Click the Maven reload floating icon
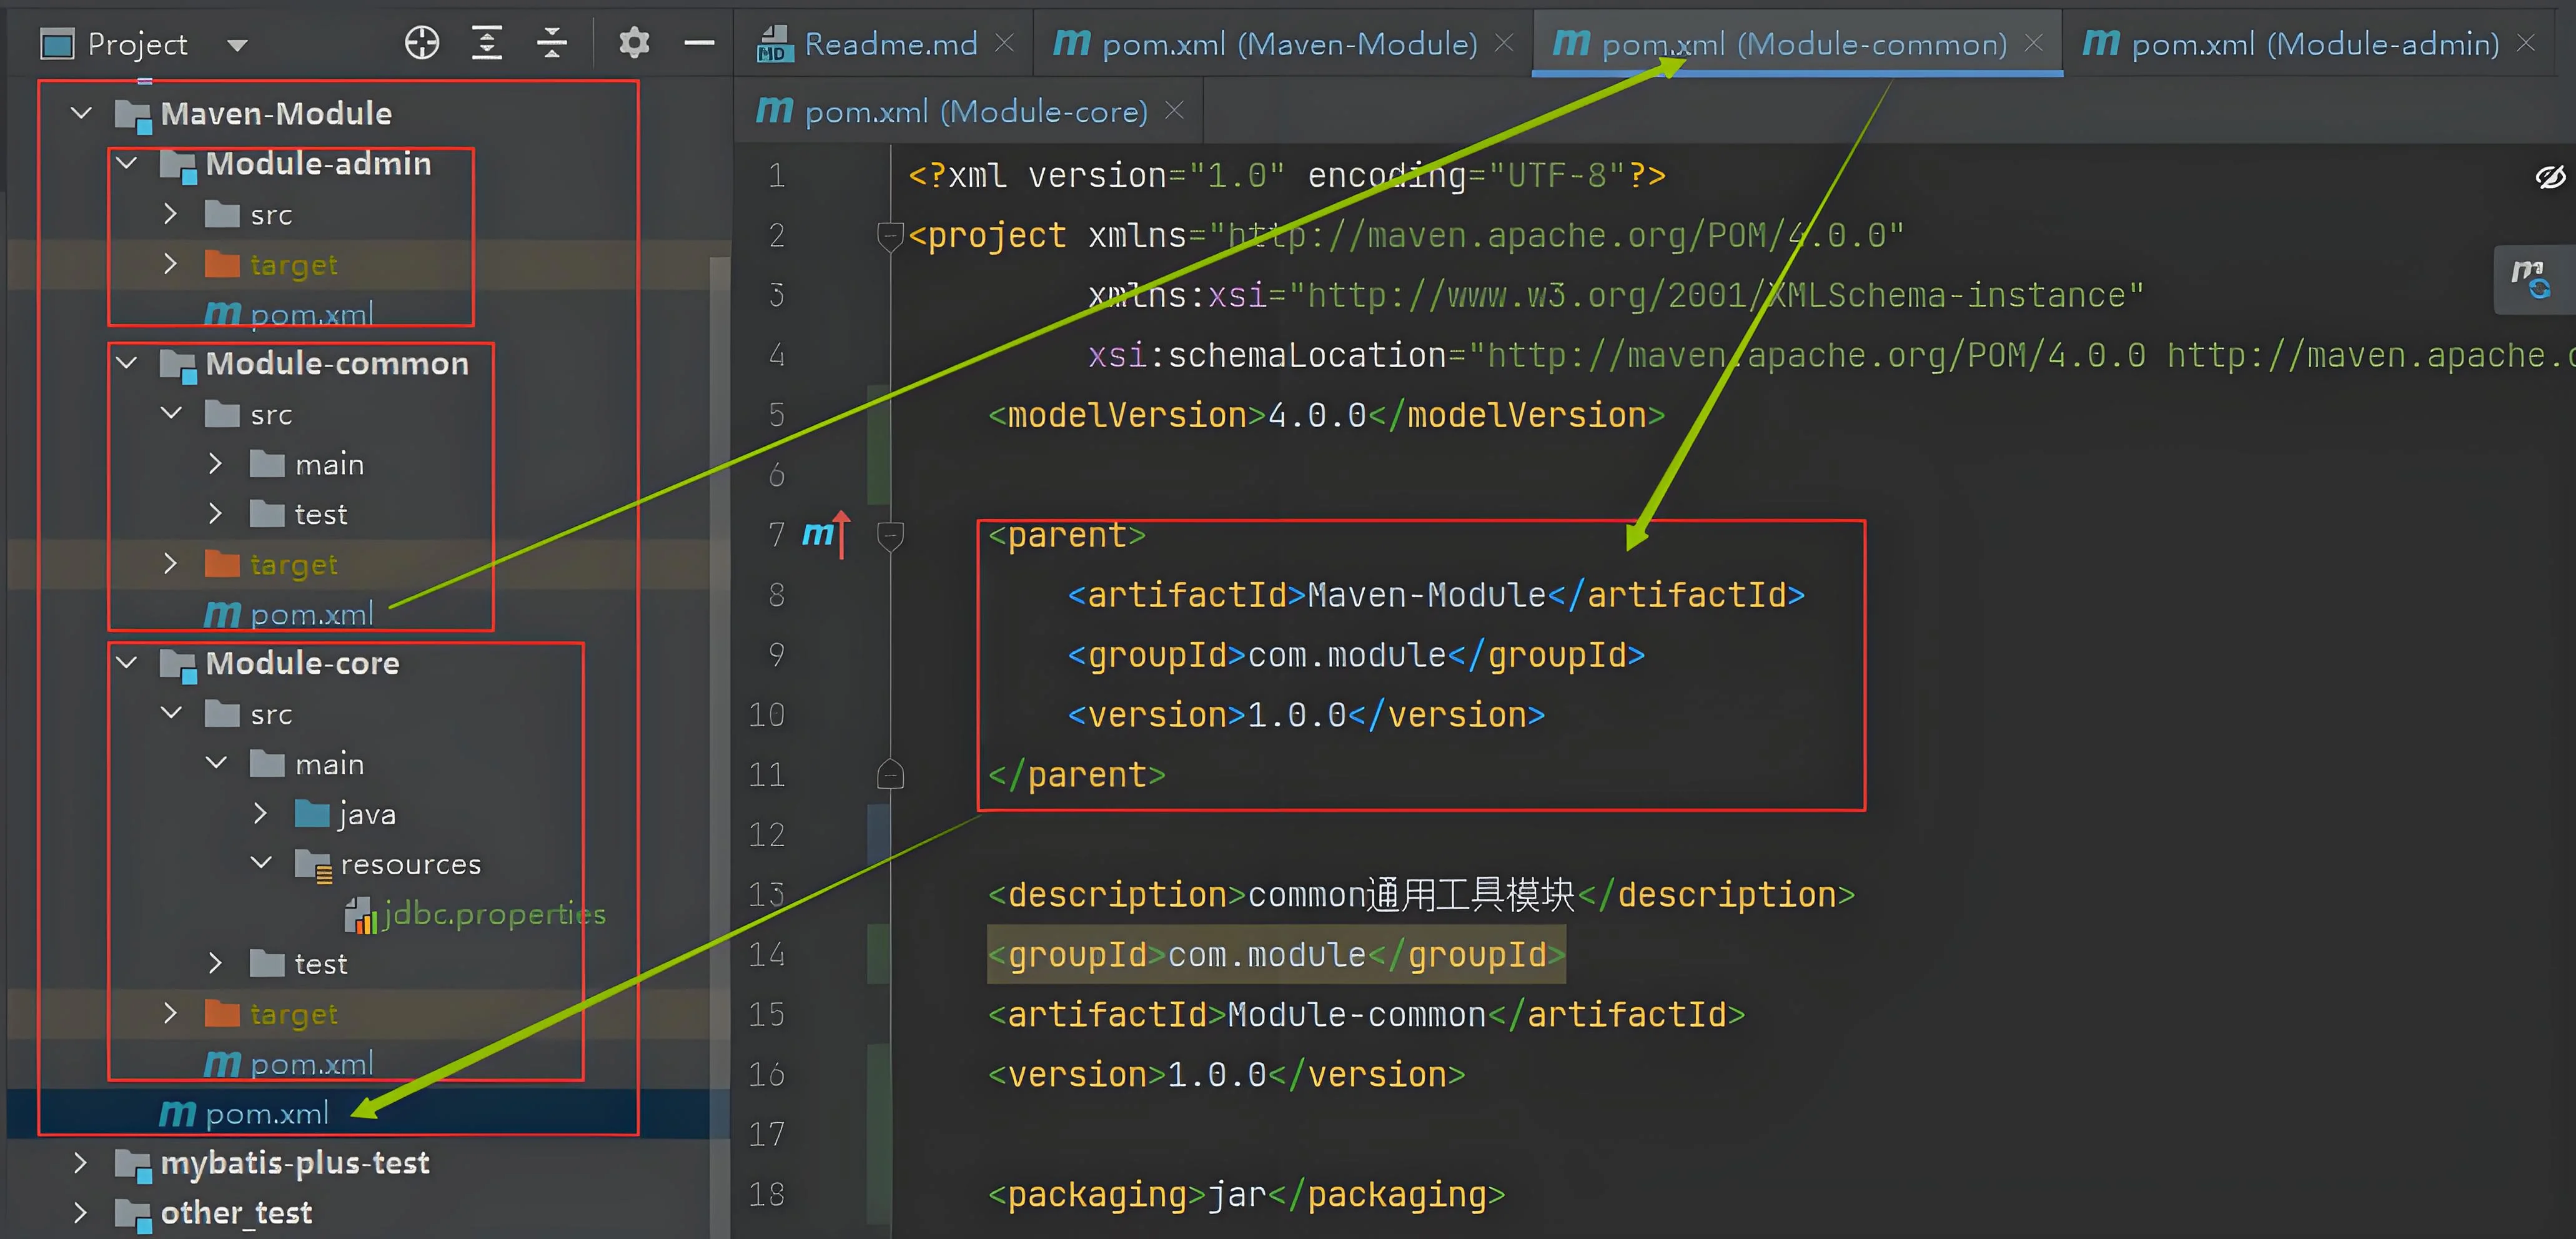Viewport: 2576px width, 1239px height. tap(2532, 279)
